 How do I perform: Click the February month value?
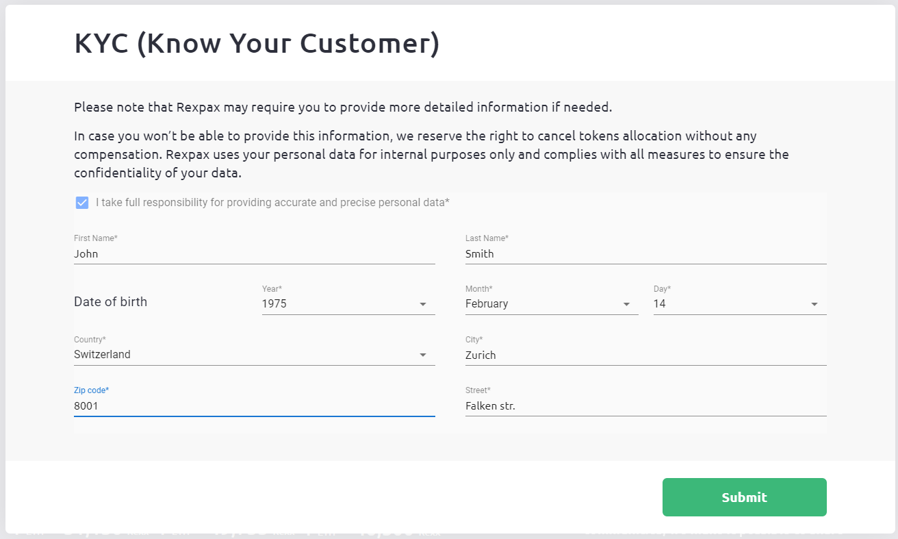tap(487, 304)
